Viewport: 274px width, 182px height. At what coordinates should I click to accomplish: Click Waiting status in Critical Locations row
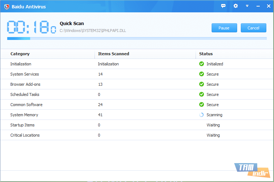click(x=213, y=136)
